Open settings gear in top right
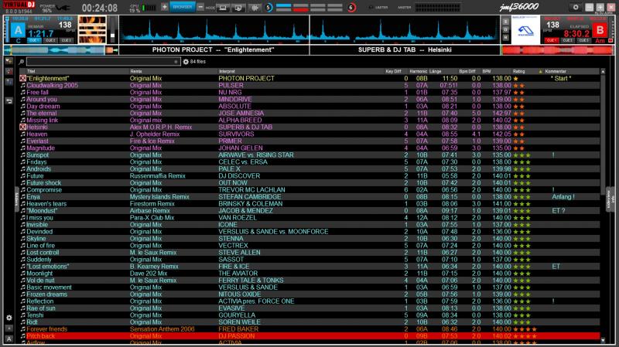The width and height of the screenshot is (619, 347). pyautogui.click(x=576, y=7)
